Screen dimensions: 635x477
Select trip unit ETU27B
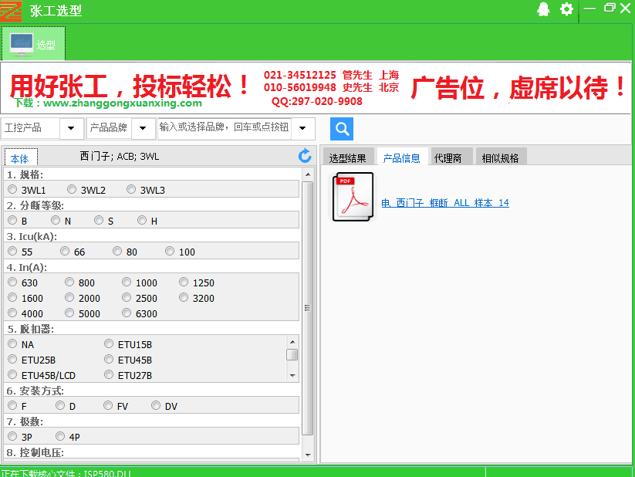tap(109, 374)
